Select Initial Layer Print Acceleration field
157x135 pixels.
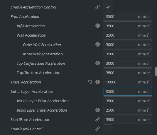click(x=128, y=101)
